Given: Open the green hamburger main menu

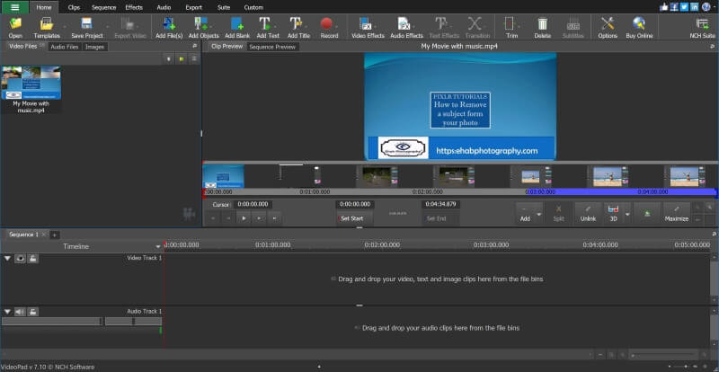Looking at the screenshot, I should 14,7.
